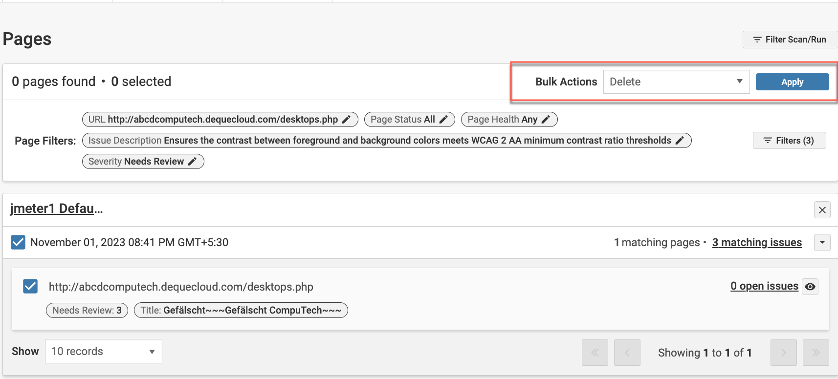Viewport: 838px width, 379px height.
Task: Edit the URL filter pencil icon
Action: 346,120
